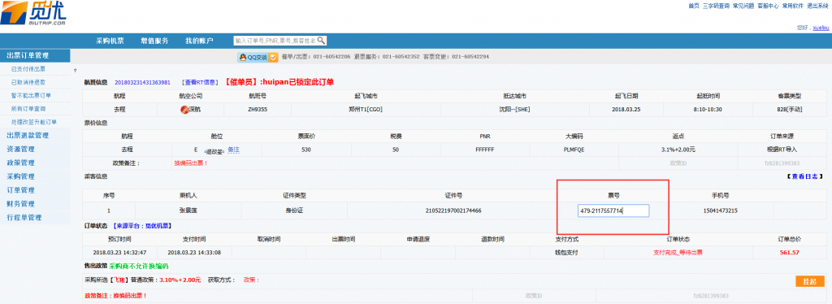Open the 查看日志 link
The width and height of the screenshot is (832, 304).
tap(804, 176)
